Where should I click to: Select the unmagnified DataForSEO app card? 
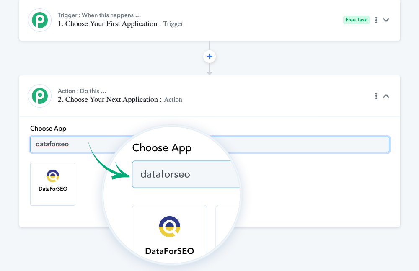(x=53, y=184)
